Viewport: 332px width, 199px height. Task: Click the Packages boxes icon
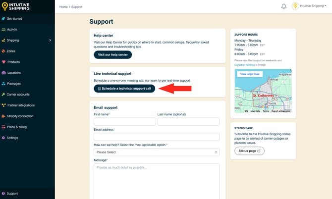point(3,84)
